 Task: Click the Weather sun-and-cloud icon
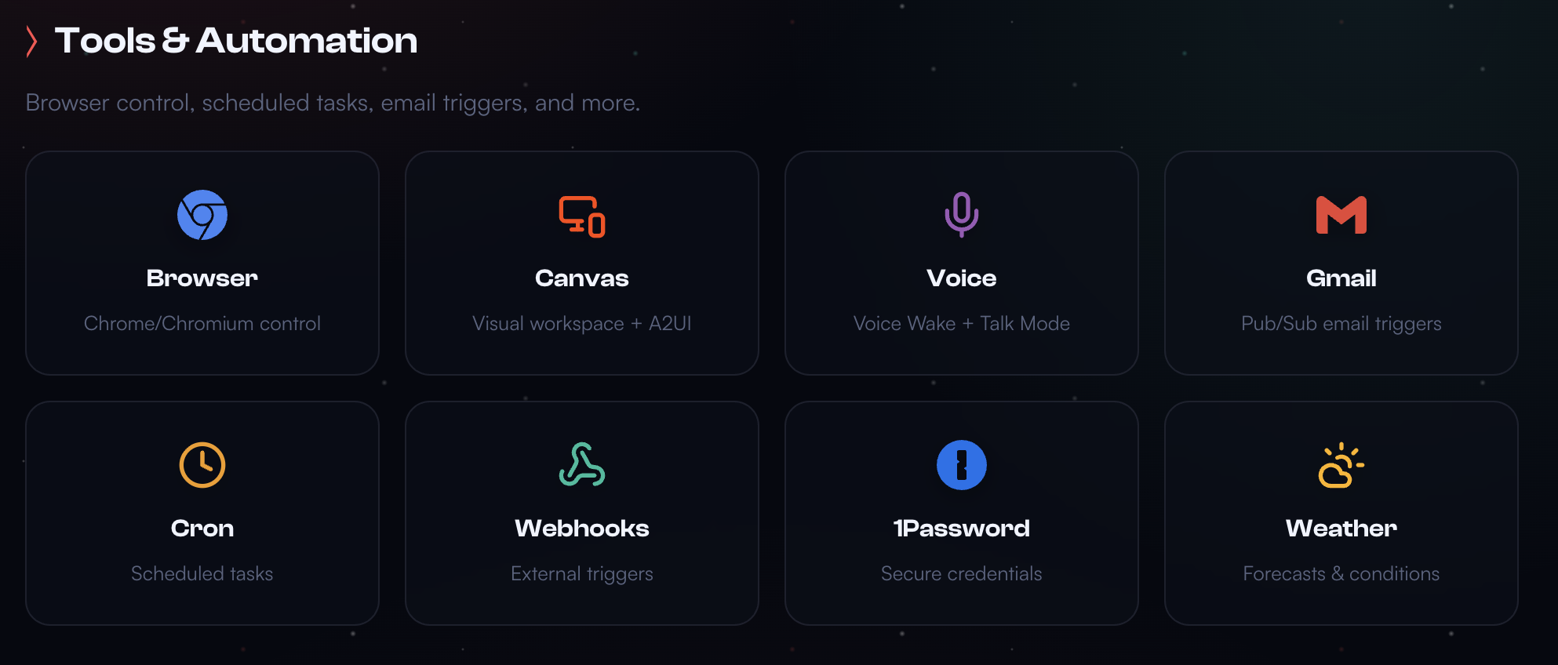coord(1341,465)
